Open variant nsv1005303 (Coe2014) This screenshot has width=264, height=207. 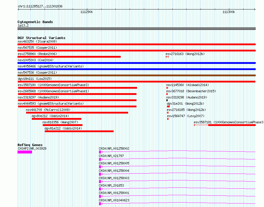36,60
